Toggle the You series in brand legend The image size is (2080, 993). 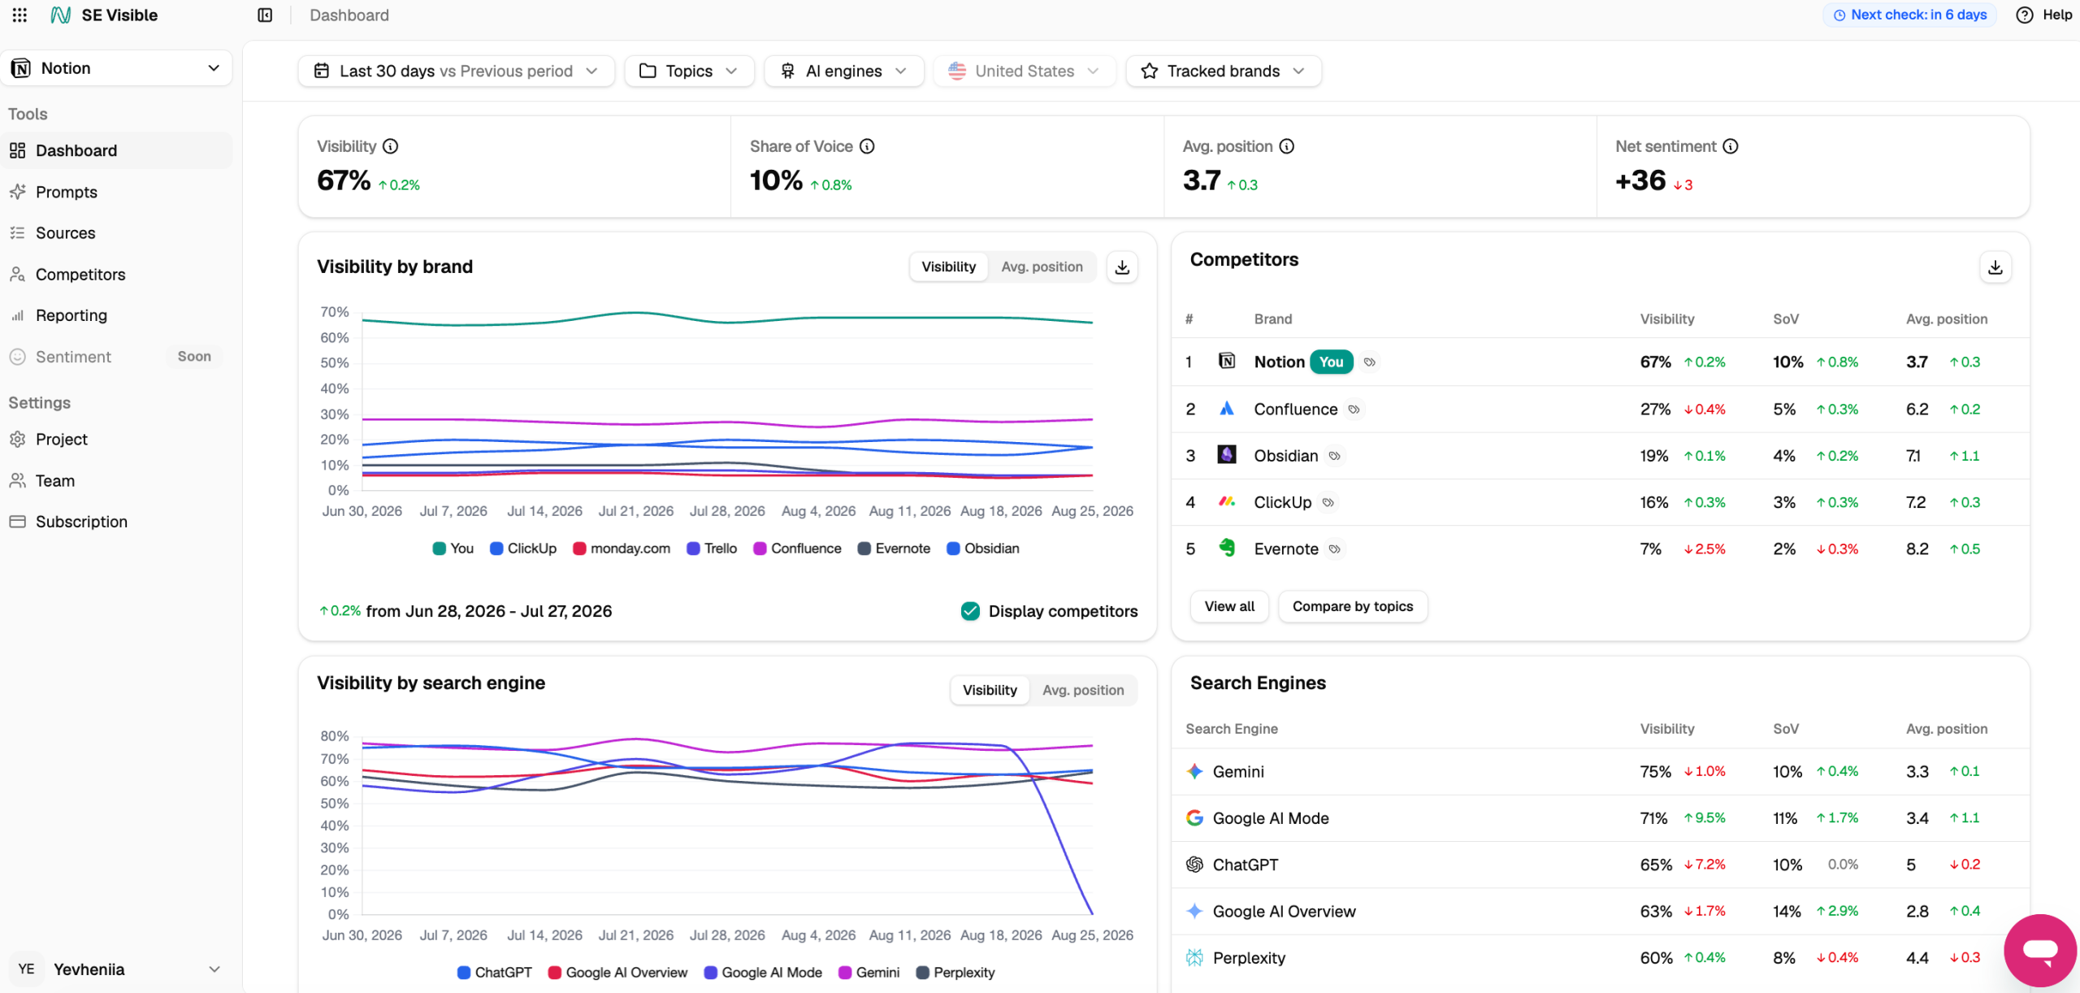click(x=453, y=549)
